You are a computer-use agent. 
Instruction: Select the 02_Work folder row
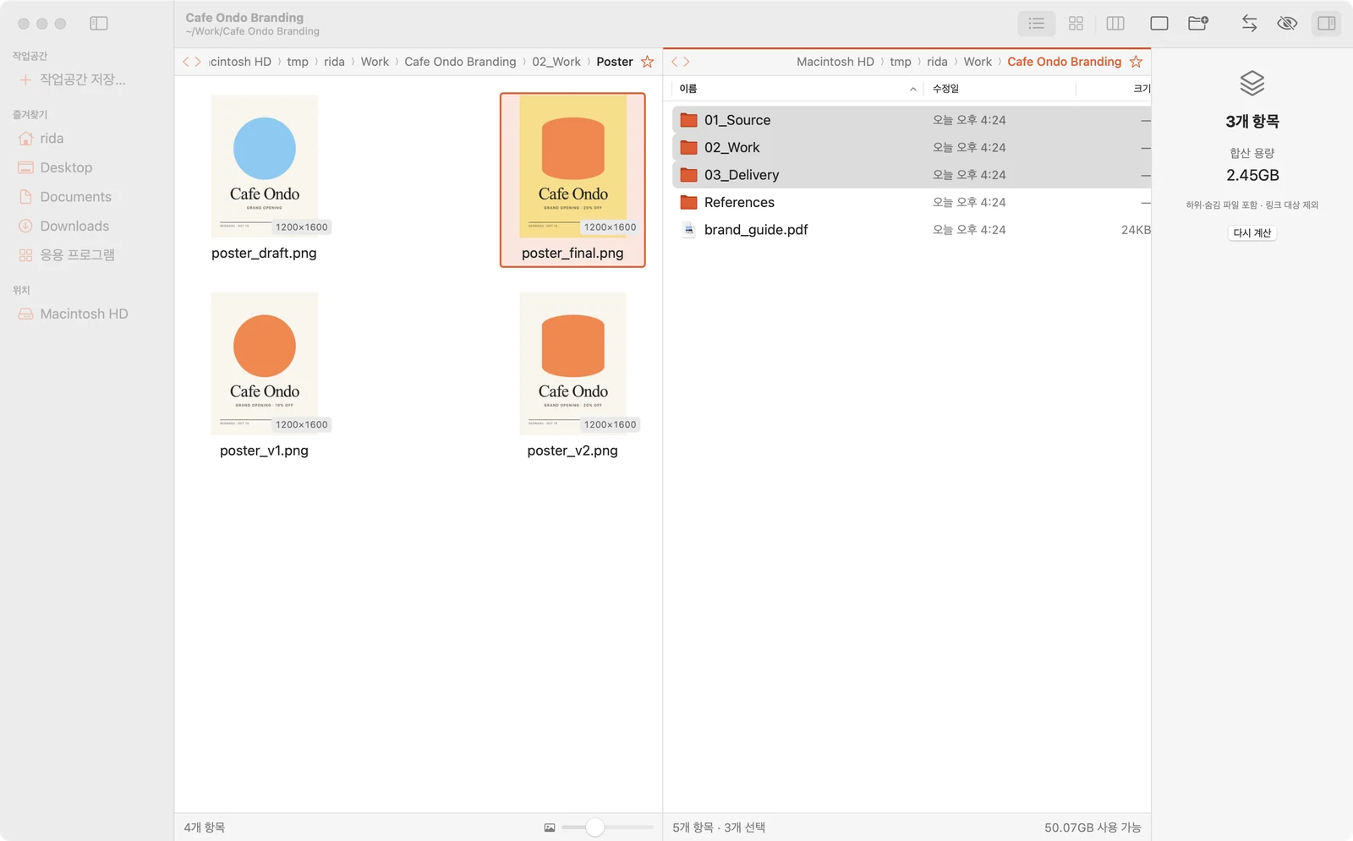point(912,147)
